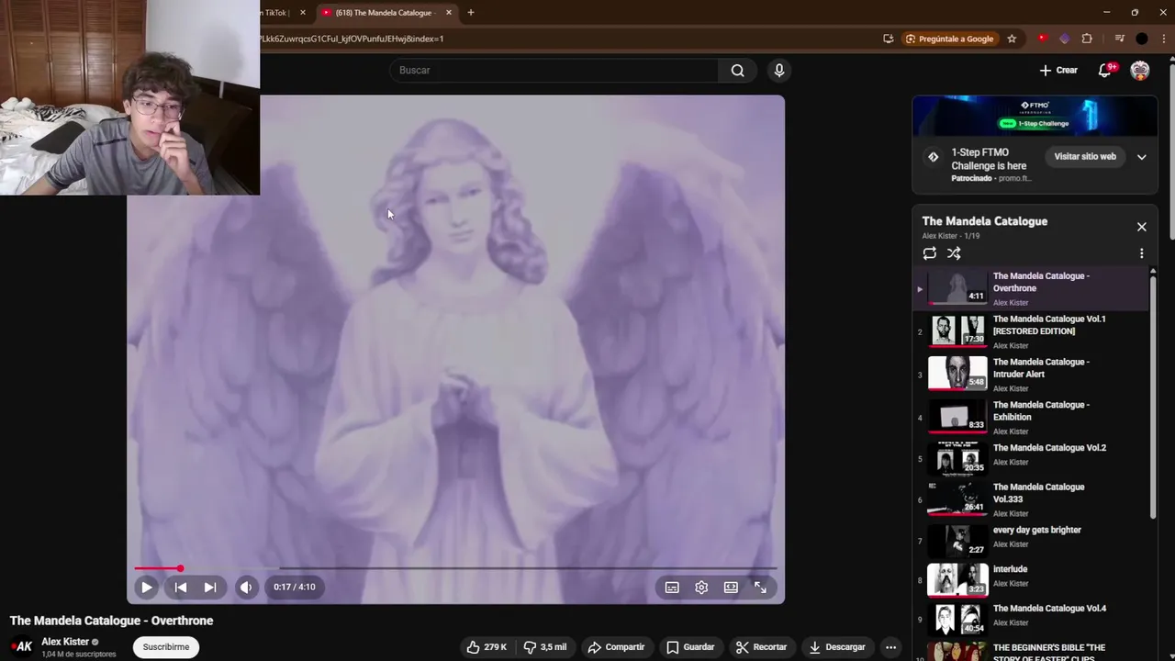
Task: Switch to the TikTok browser tab
Action: [x=284, y=13]
